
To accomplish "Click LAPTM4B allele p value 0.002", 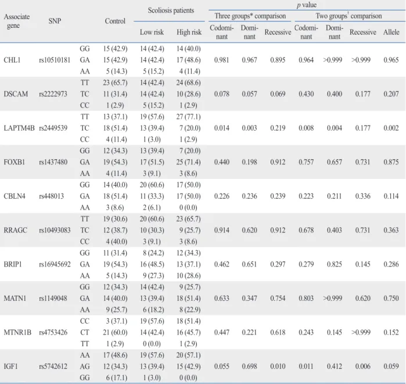I will (x=391, y=128).
